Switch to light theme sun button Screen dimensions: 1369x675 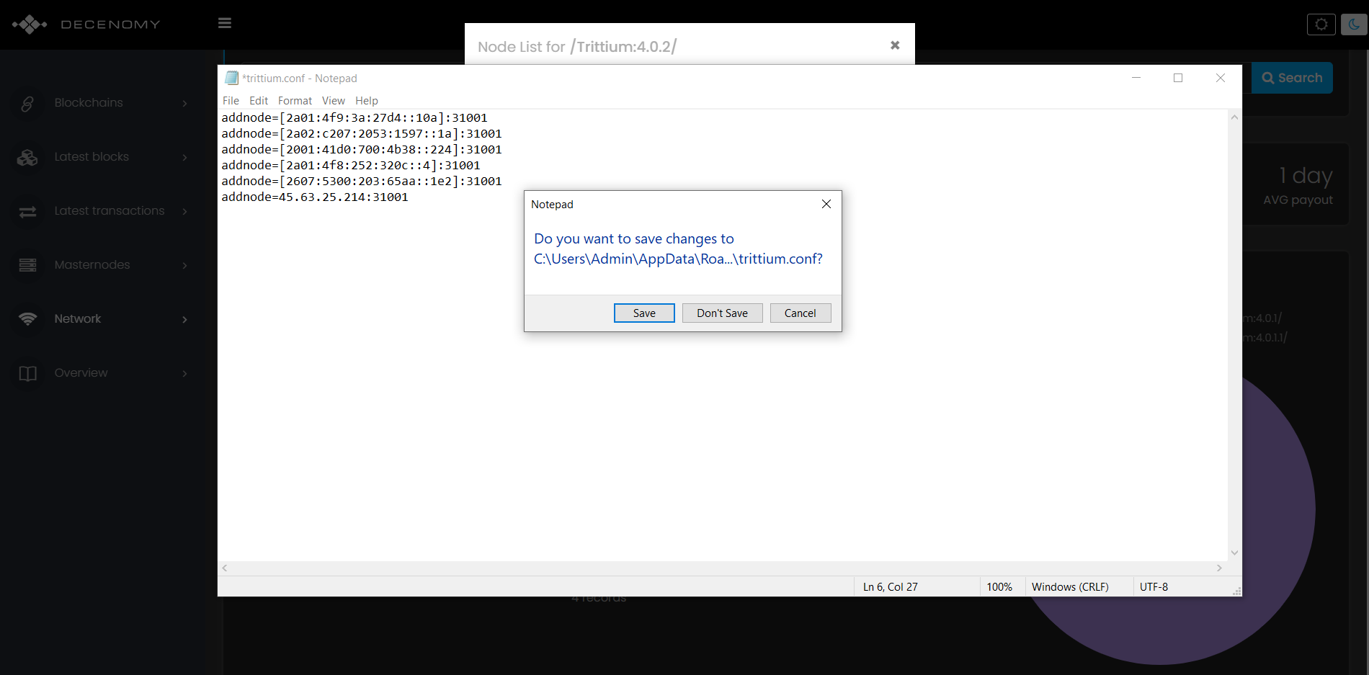[x=1321, y=24]
